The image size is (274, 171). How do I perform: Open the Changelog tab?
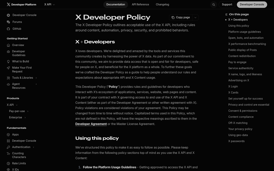point(163,4)
